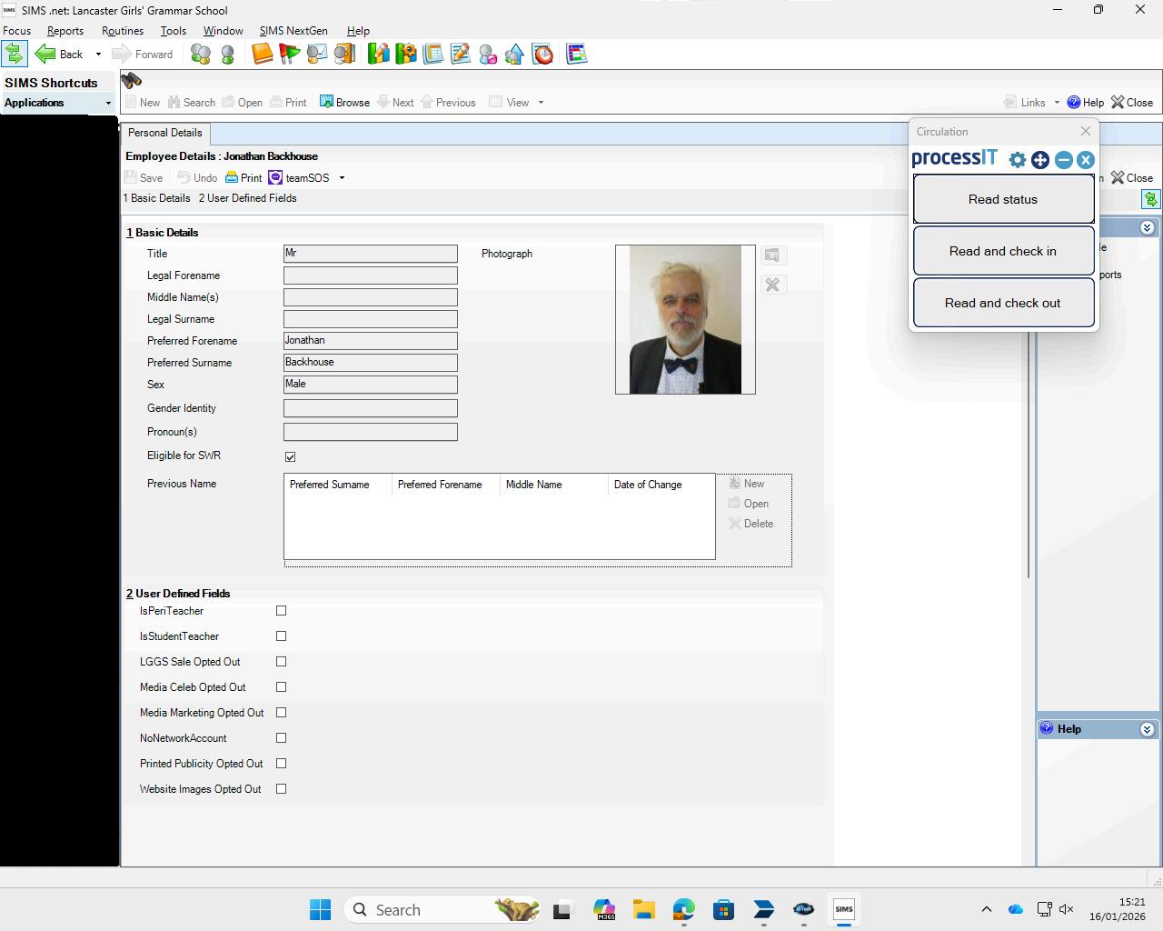Screen dimensions: 1163x931
Task: Click the person with orange door icon
Action: point(343,55)
